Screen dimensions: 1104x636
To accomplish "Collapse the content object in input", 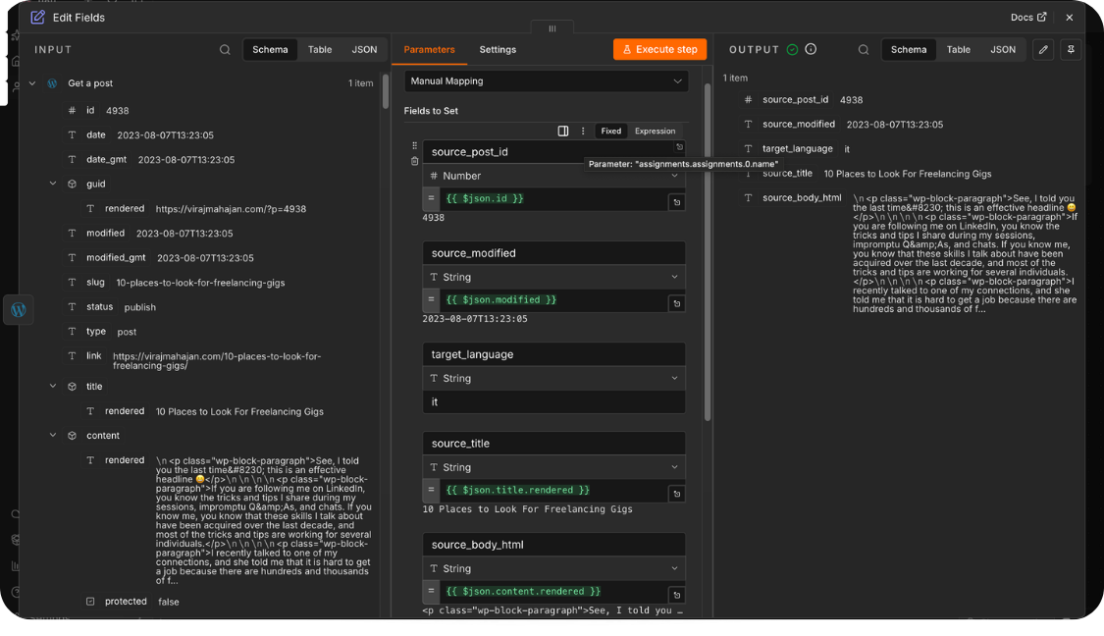I will point(53,435).
